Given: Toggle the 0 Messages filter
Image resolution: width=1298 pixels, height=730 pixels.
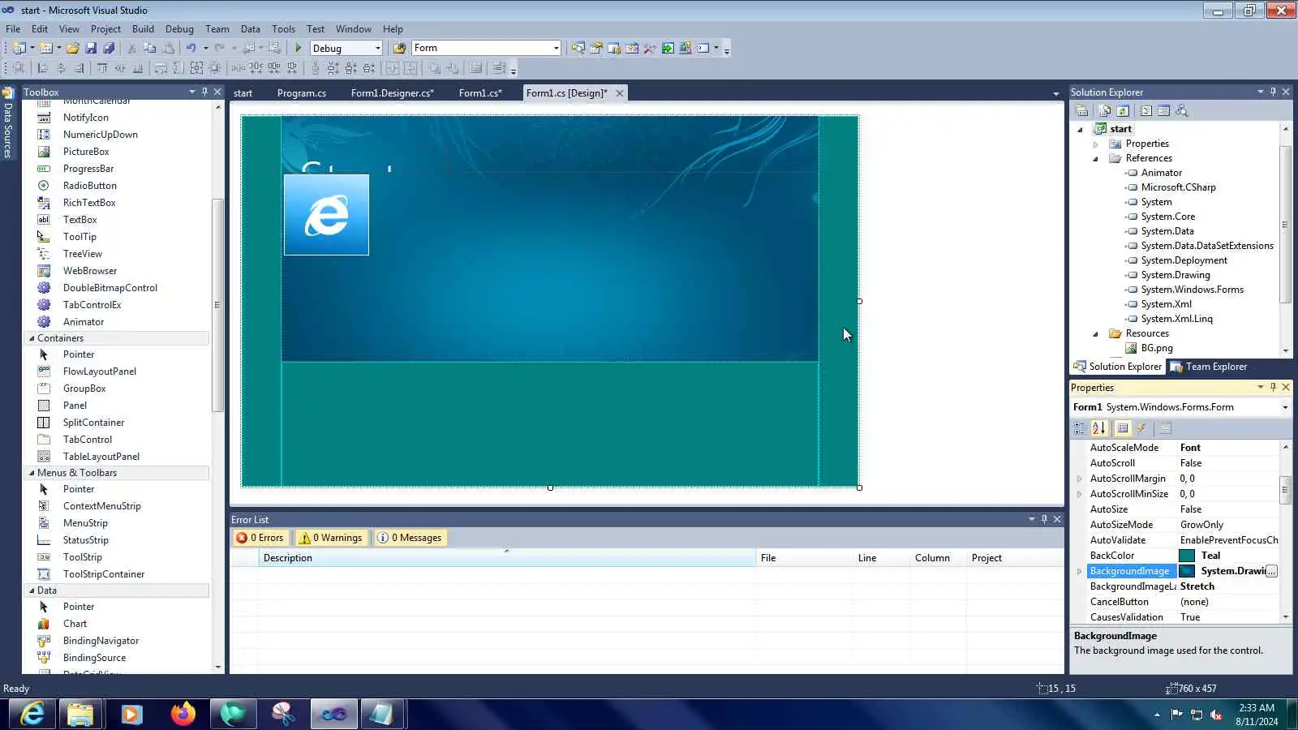Looking at the screenshot, I should coord(410,538).
